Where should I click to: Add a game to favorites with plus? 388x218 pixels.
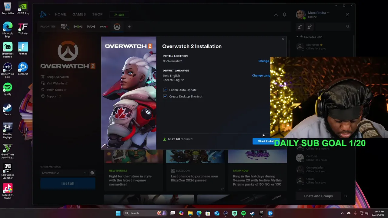129,27
